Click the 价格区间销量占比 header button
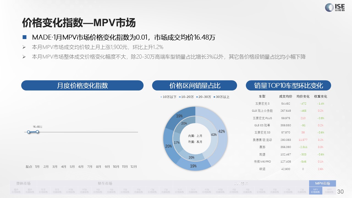This screenshot has width=352, height=198. [194, 86]
